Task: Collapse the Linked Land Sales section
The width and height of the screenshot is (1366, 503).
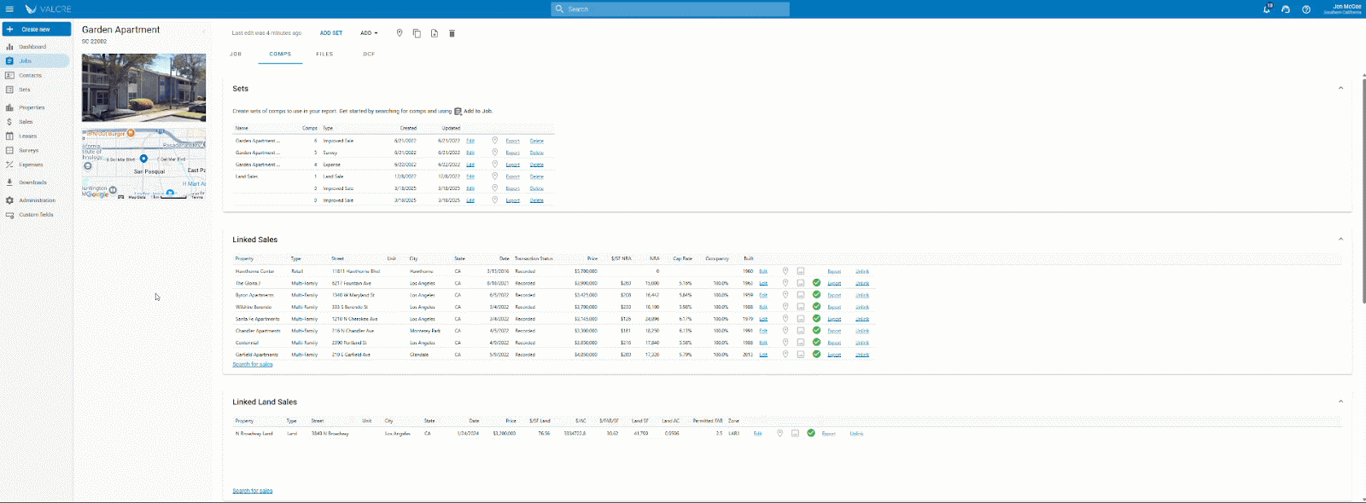Action: (1340, 401)
